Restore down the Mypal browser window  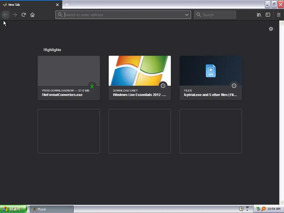point(274,4)
